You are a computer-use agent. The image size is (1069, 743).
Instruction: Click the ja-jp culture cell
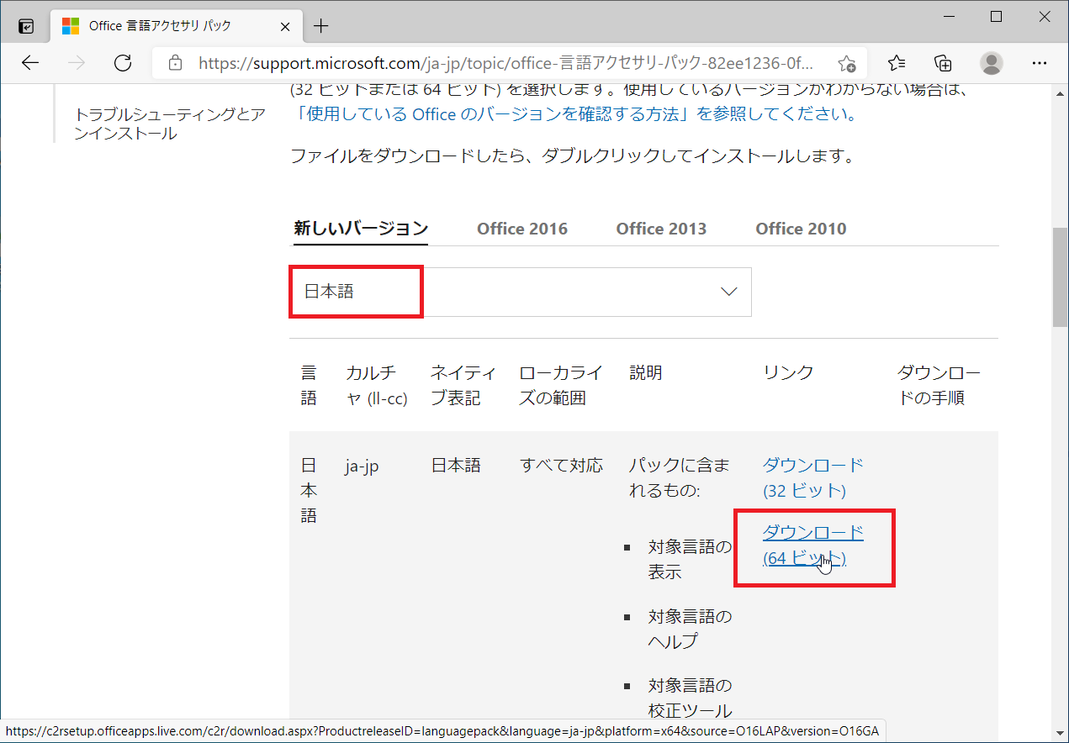tap(362, 466)
